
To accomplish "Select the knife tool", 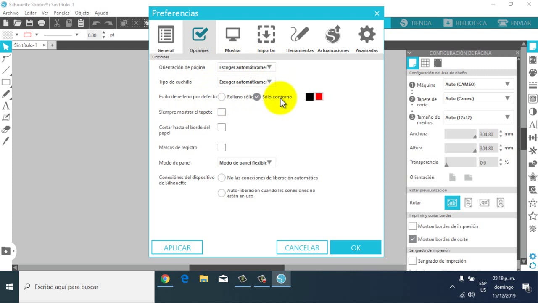I will click(x=6, y=141).
